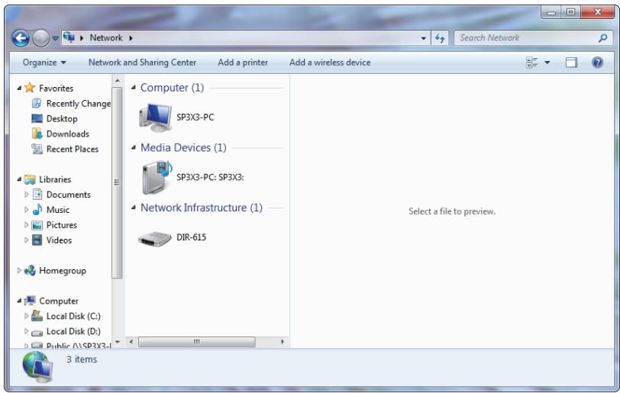This screenshot has width=620, height=393.
Task: Collapse the Computer (1) group header
Action: point(134,88)
